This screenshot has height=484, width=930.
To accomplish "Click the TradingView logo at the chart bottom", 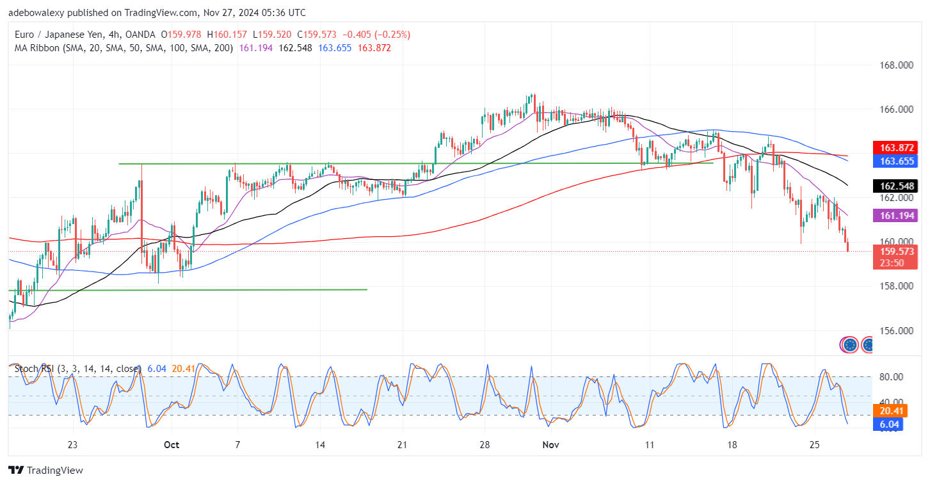I will tap(46, 470).
